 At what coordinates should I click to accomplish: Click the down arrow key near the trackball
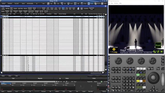click(x=153, y=90)
